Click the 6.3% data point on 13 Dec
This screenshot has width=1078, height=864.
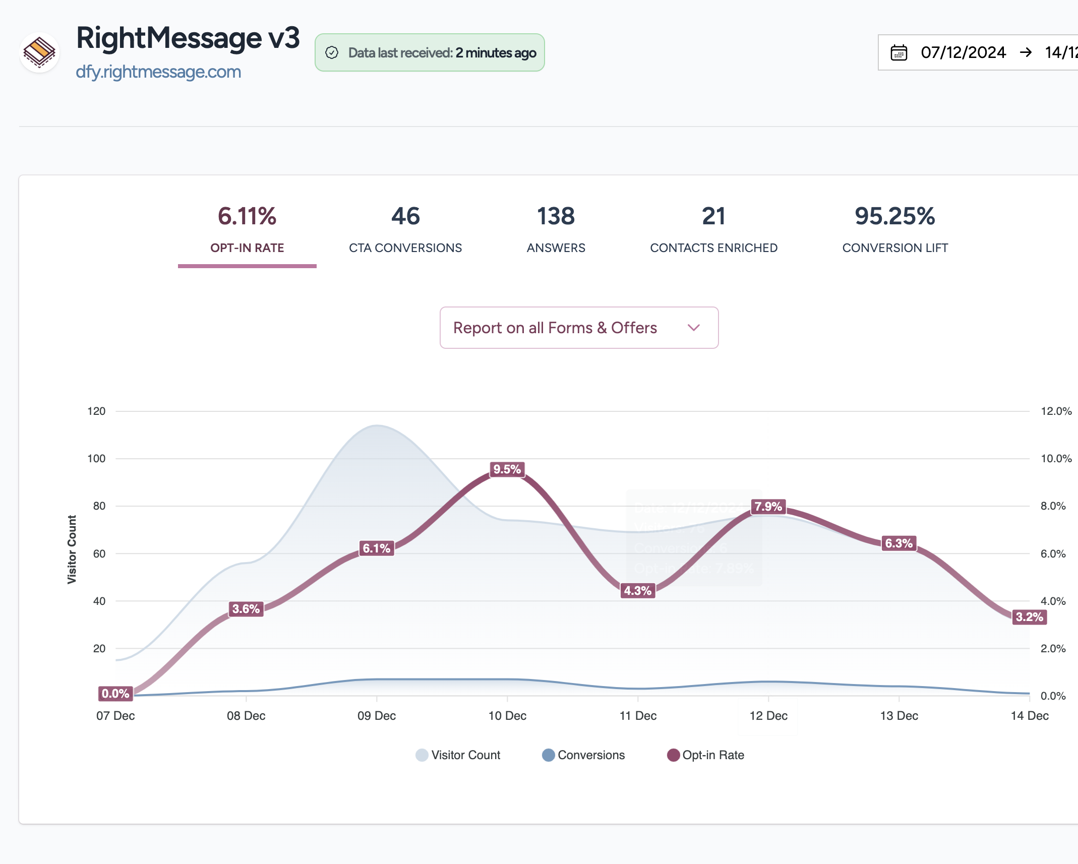(899, 543)
